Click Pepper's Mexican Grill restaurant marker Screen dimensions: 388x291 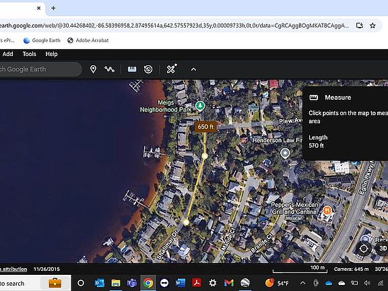click(327, 210)
